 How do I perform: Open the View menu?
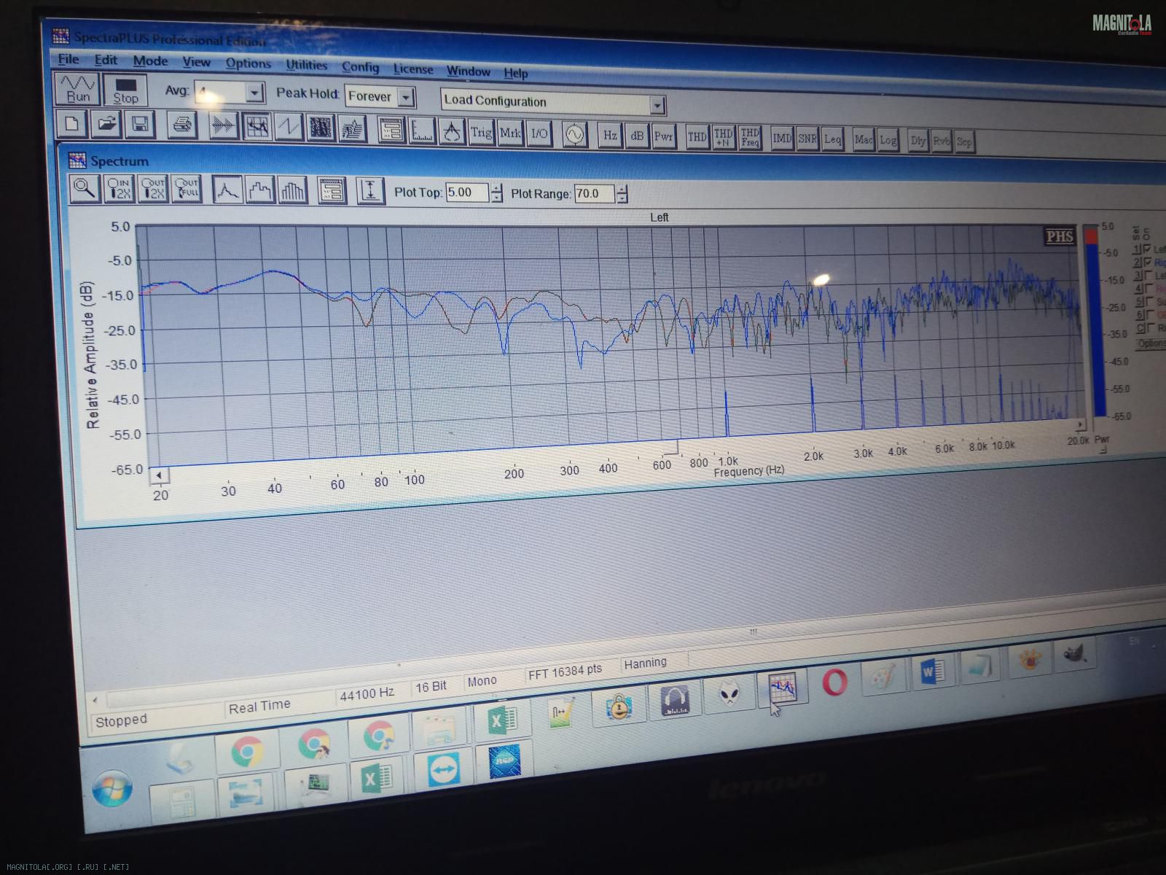(x=196, y=62)
